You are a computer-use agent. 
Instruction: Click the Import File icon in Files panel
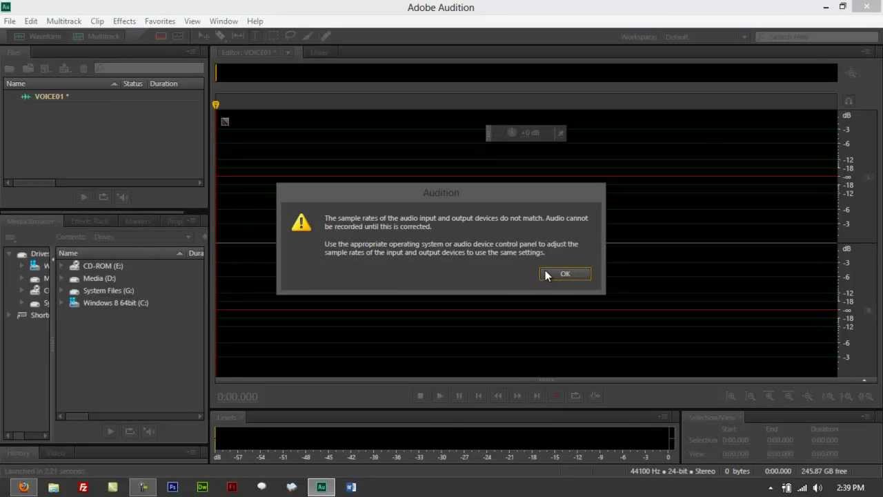tap(28, 68)
